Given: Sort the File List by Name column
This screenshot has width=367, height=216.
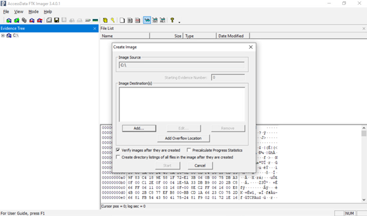Looking at the screenshot, I should point(125,36).
